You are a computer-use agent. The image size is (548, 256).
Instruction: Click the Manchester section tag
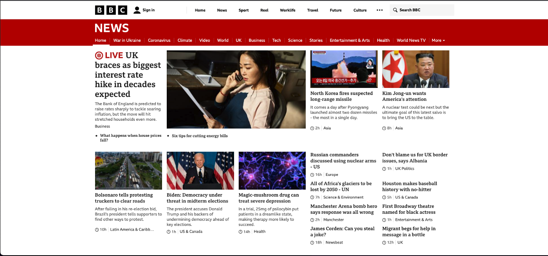tap(333, 220)
